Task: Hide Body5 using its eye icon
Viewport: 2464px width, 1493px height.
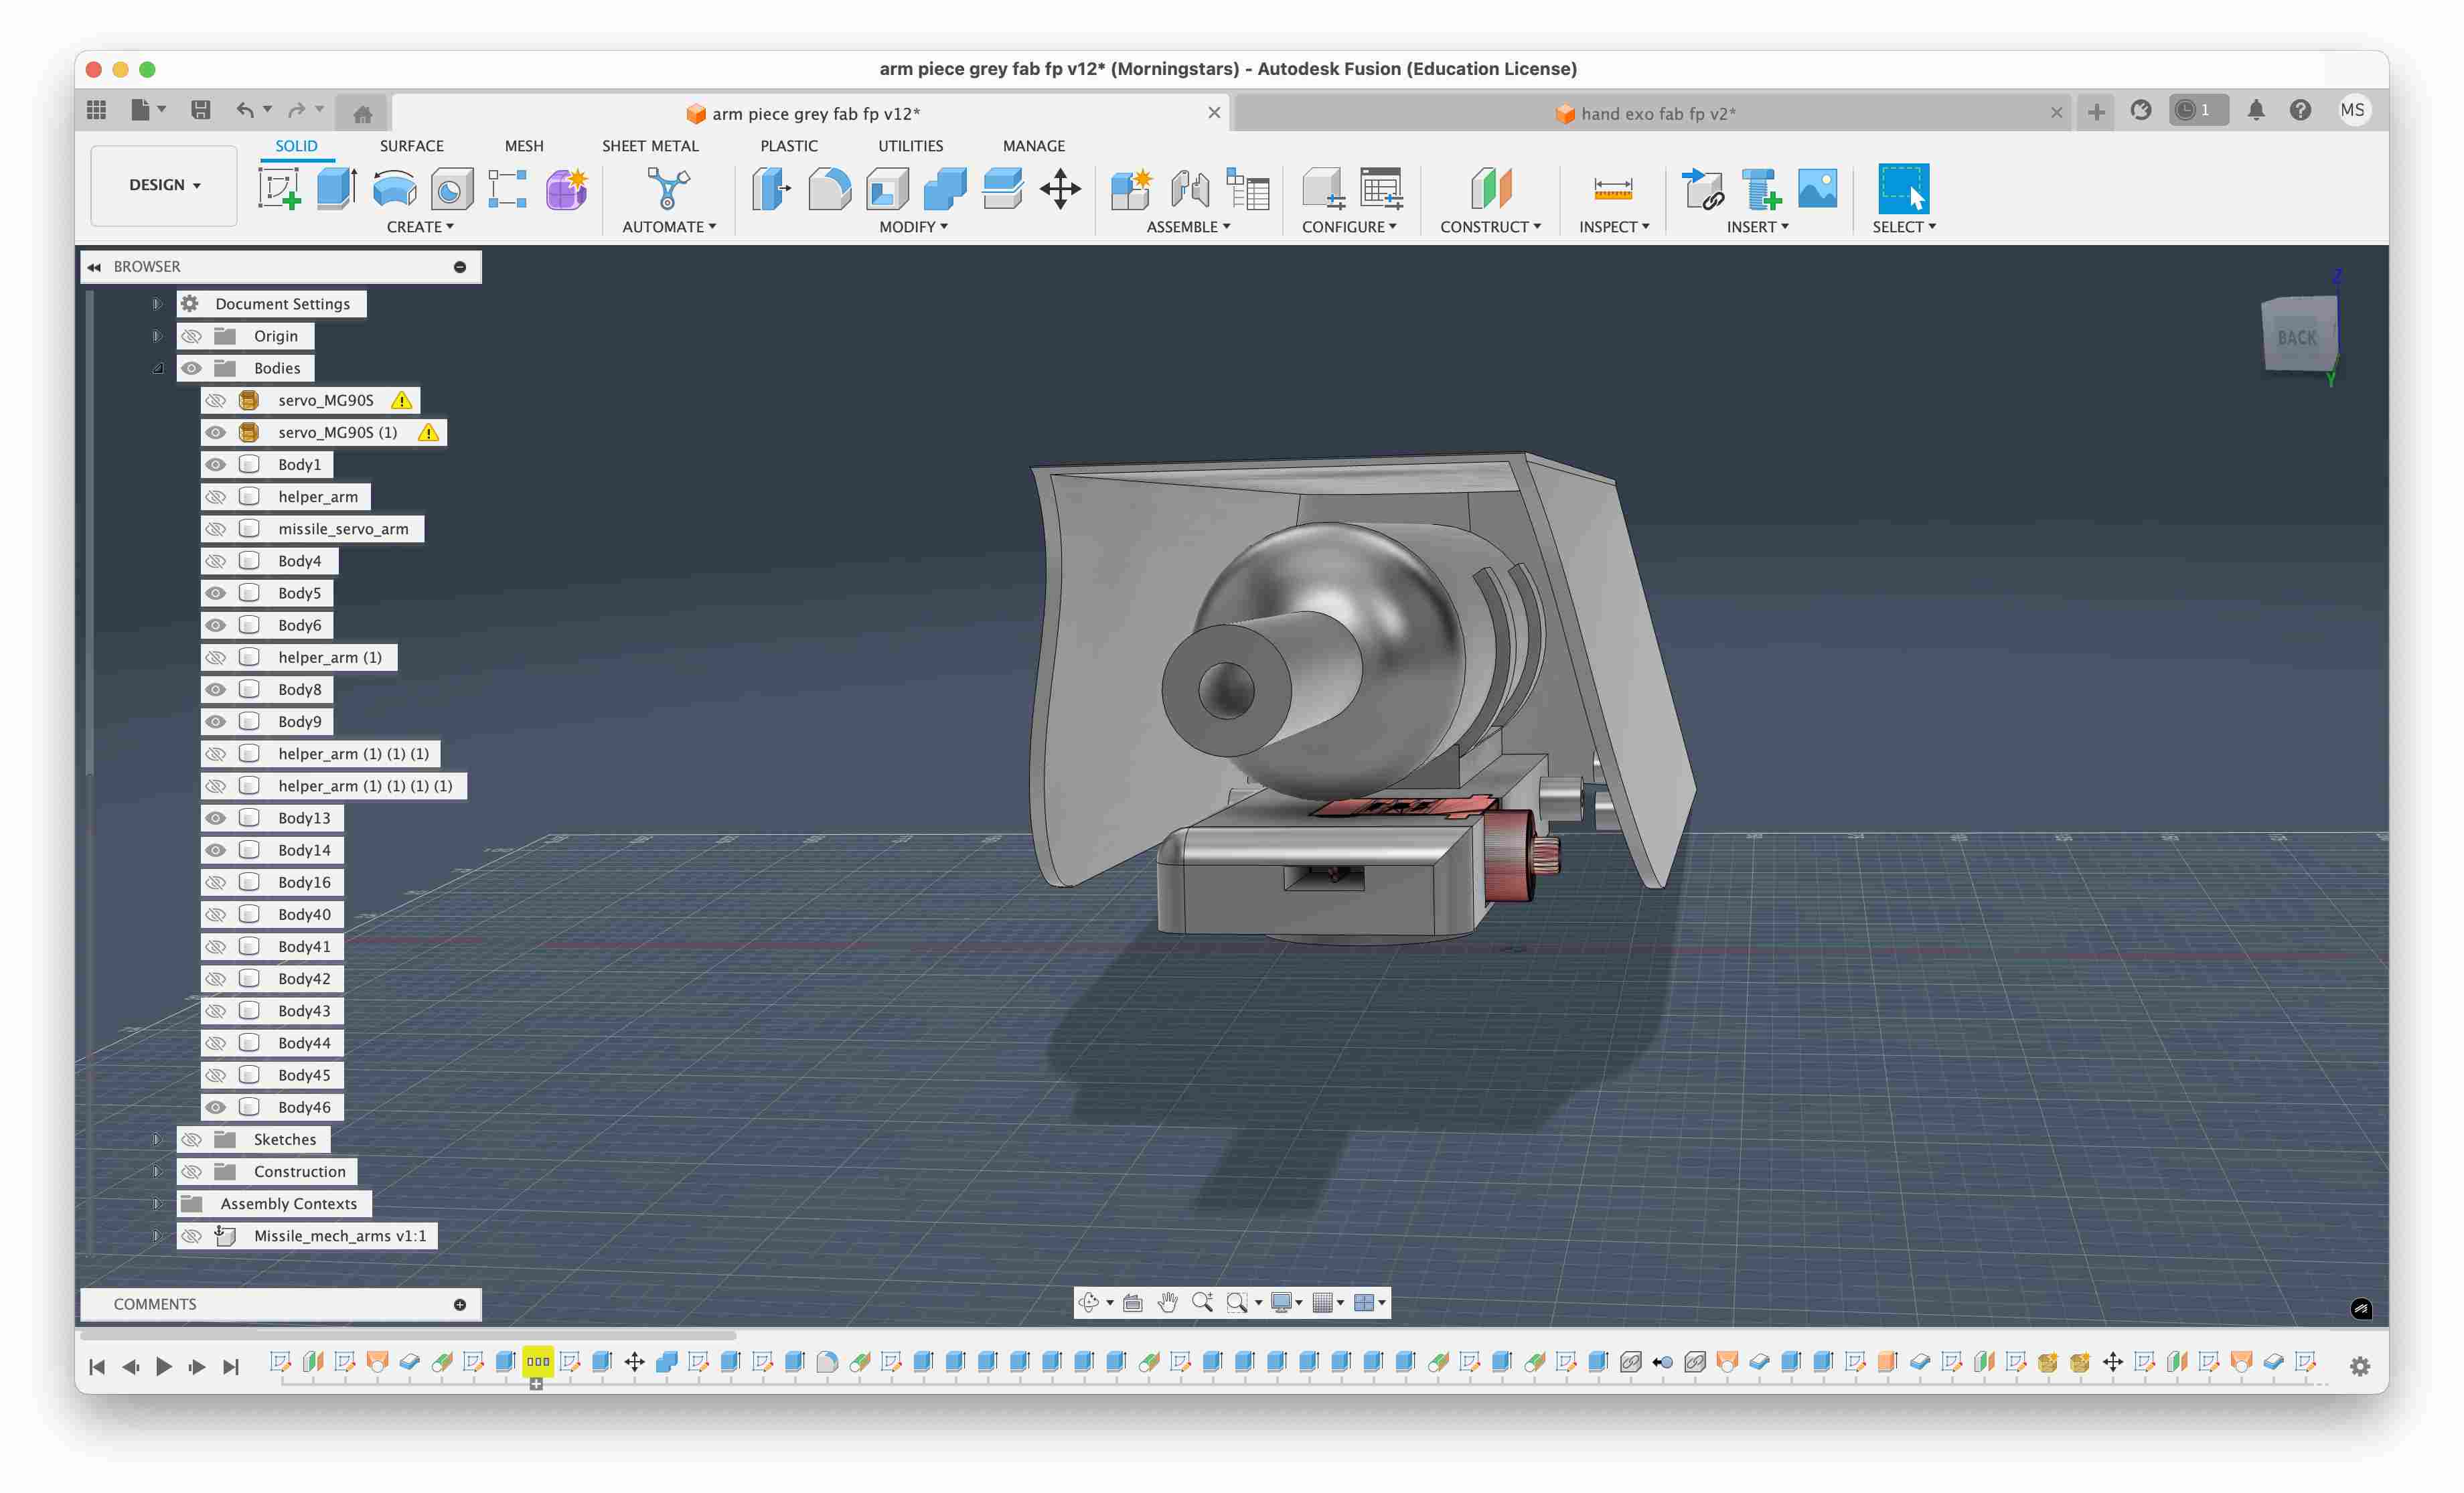Action: coord(215,593)
